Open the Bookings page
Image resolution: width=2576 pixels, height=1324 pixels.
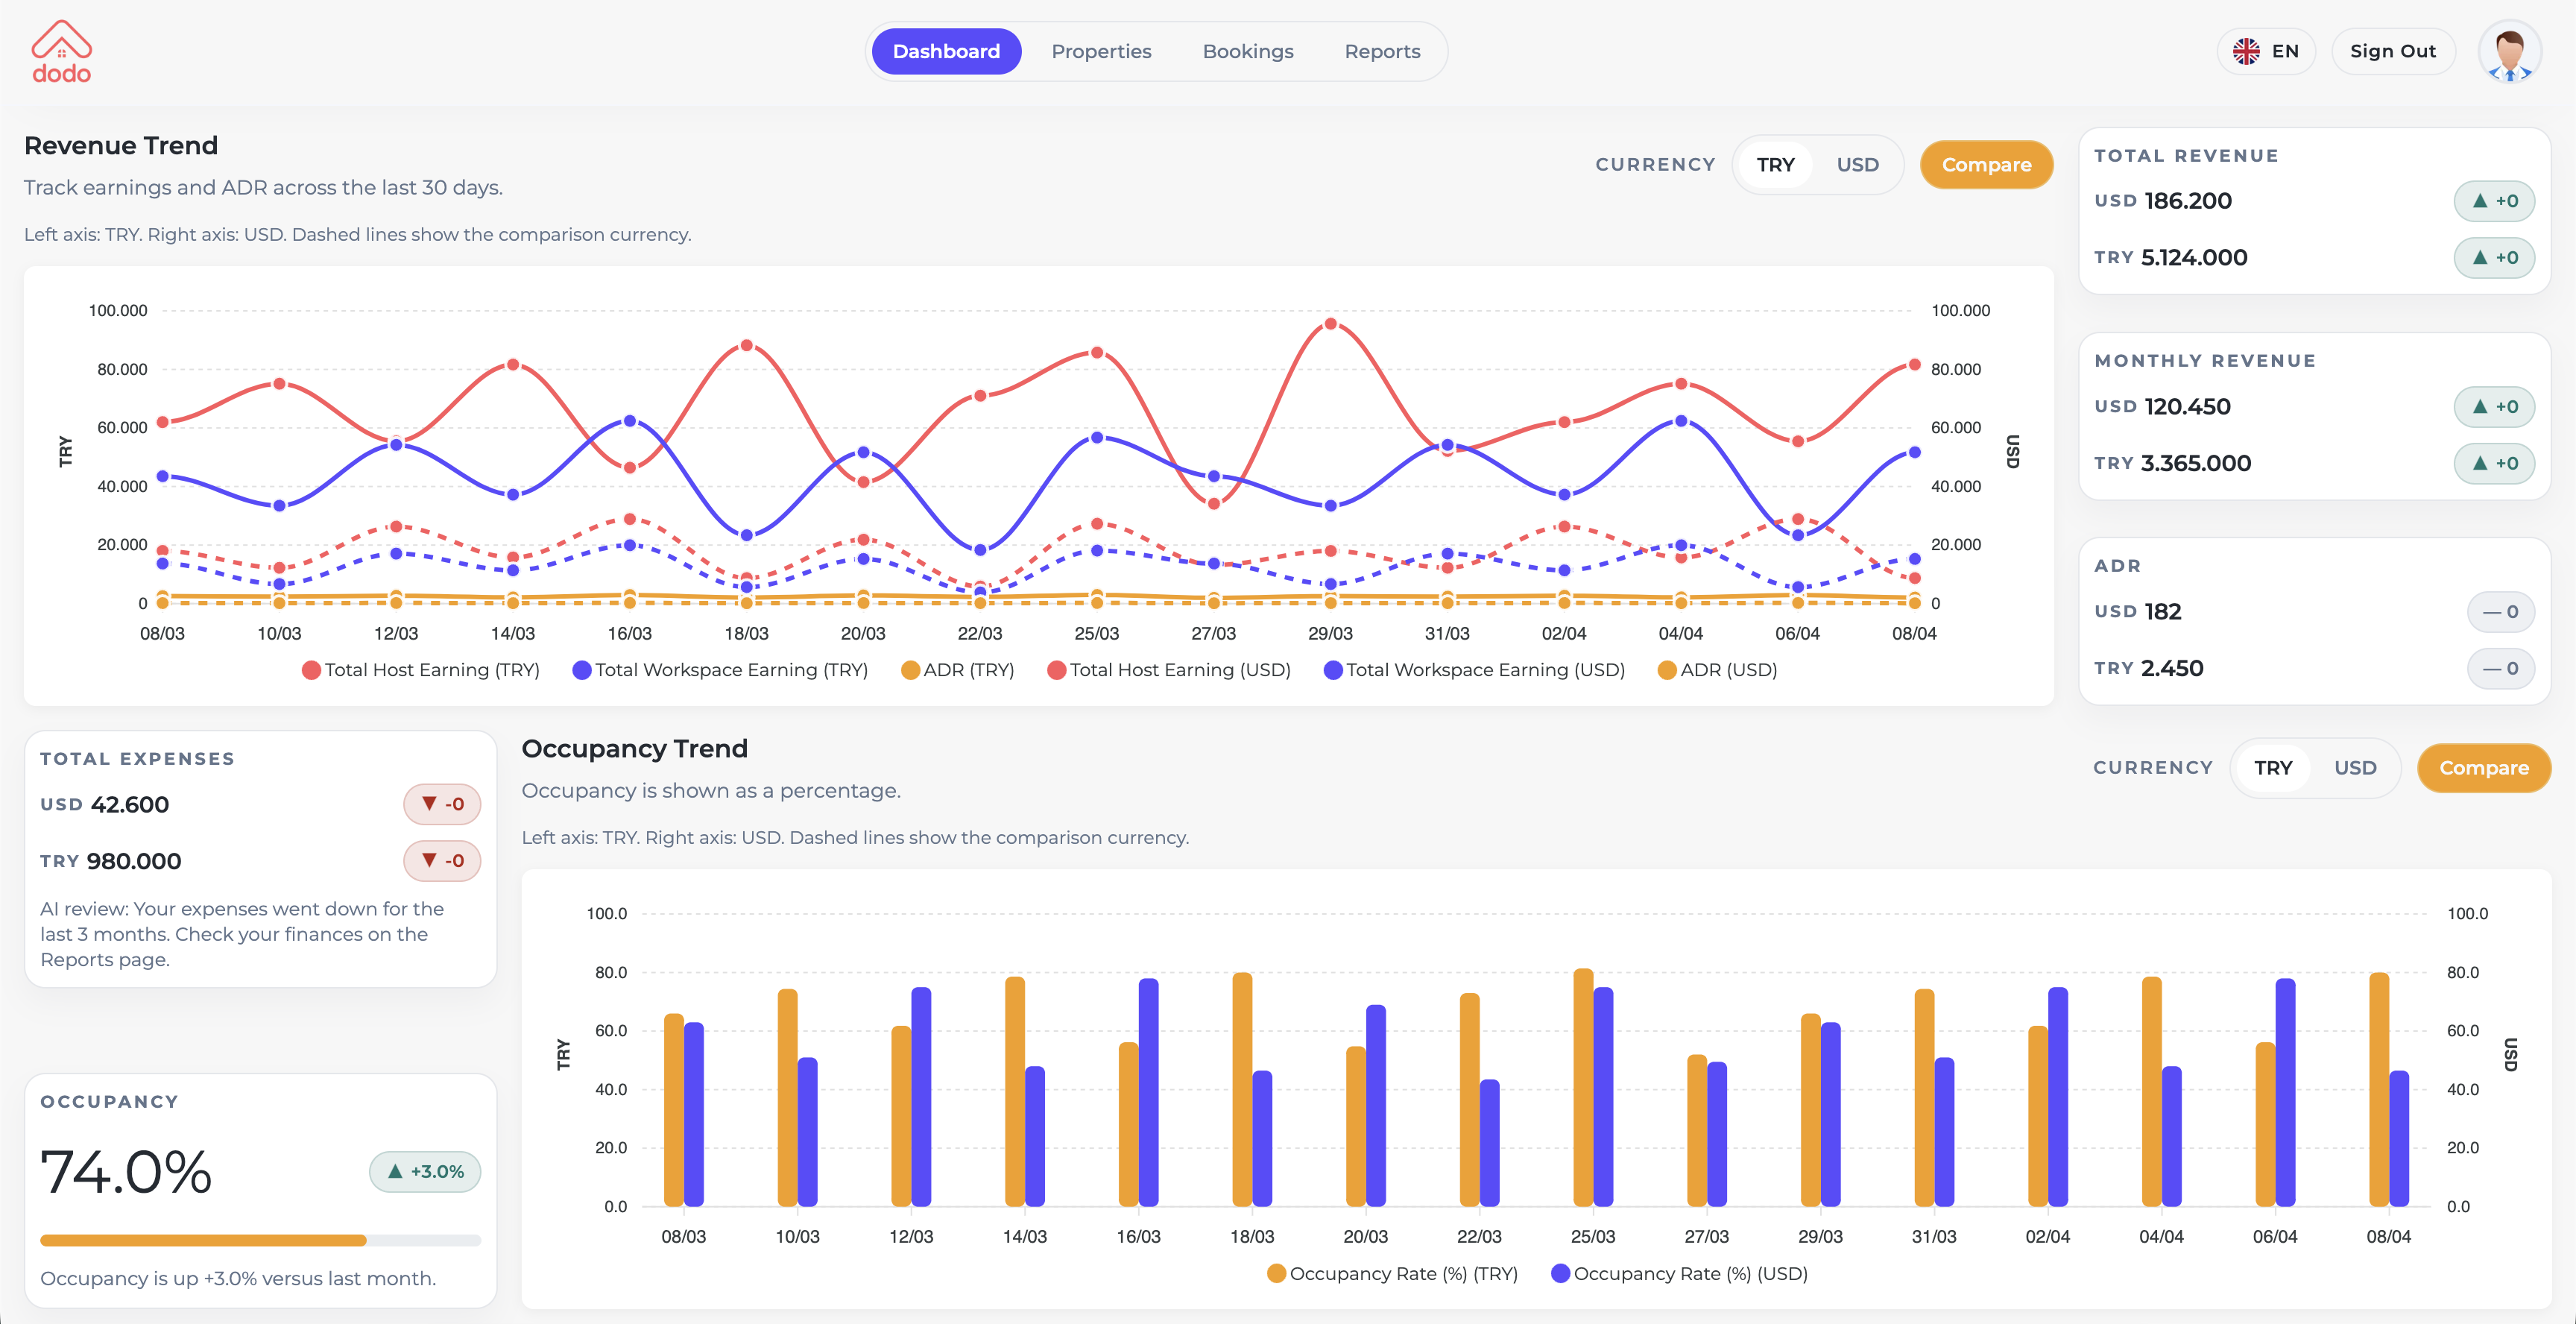tap(1247, 51)
